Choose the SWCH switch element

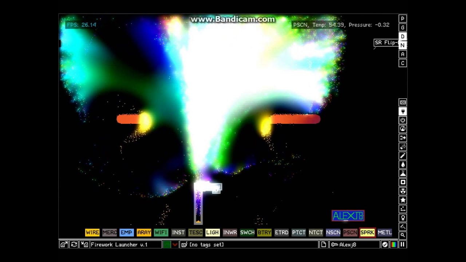(247, 232)
